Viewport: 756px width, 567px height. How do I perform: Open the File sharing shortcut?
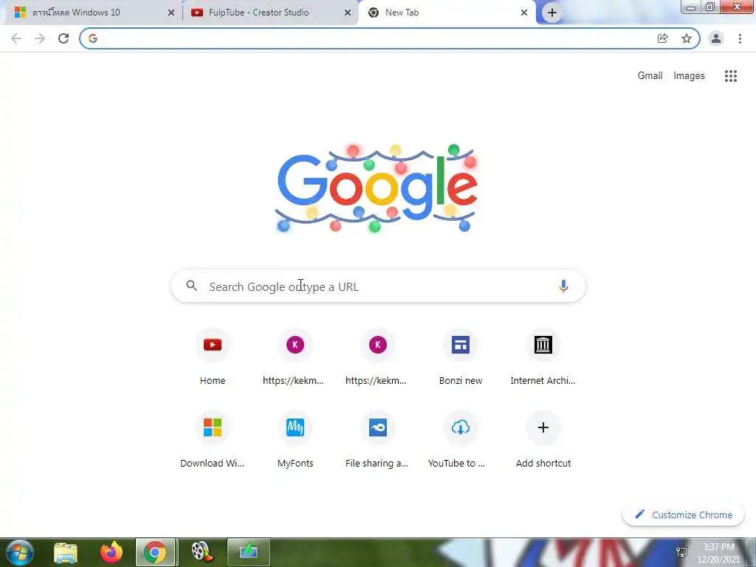pyautogui.click(x=378, y=440)
